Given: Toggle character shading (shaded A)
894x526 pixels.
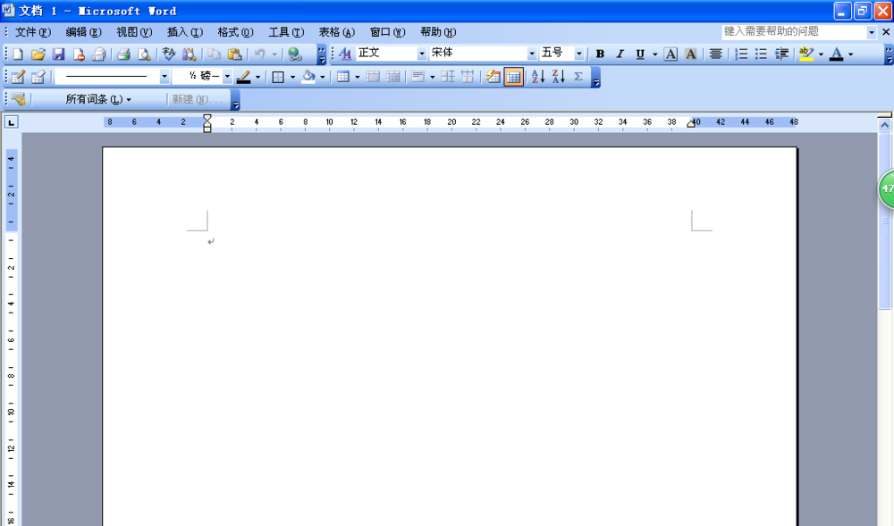Looking at the screenshot, I should 690,54.
